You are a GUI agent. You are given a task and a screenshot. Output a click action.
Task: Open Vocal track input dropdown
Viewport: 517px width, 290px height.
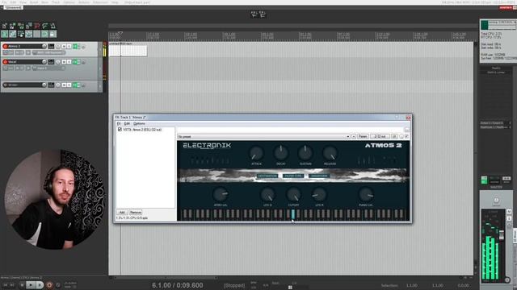pos(48,68)
